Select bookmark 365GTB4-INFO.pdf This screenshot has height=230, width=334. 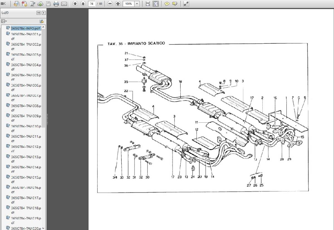26,28
